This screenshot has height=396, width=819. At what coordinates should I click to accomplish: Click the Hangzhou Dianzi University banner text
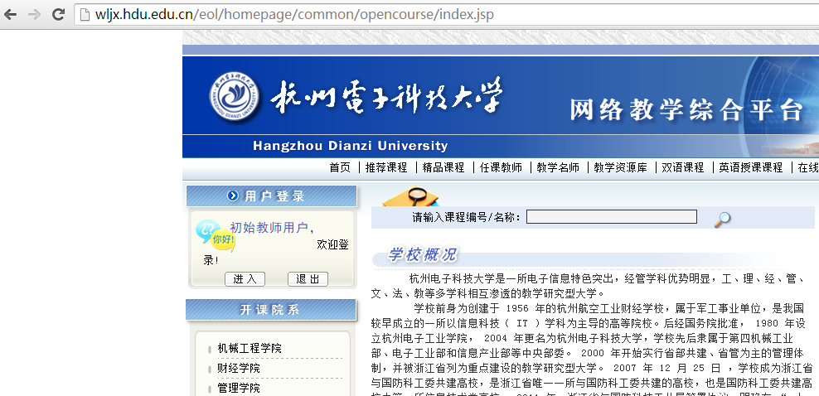[x=350, y=146]
